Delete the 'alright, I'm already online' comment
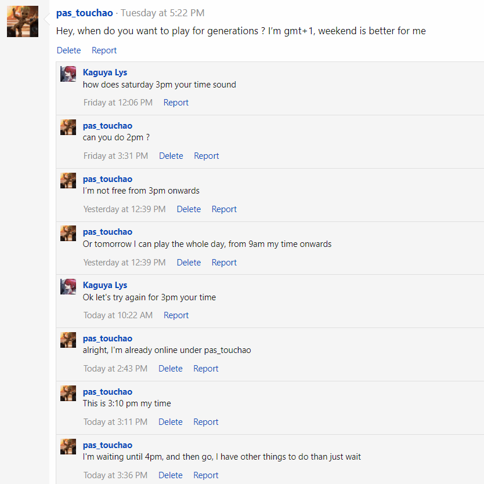The image size is (484, 484). (x=171, y=369)
